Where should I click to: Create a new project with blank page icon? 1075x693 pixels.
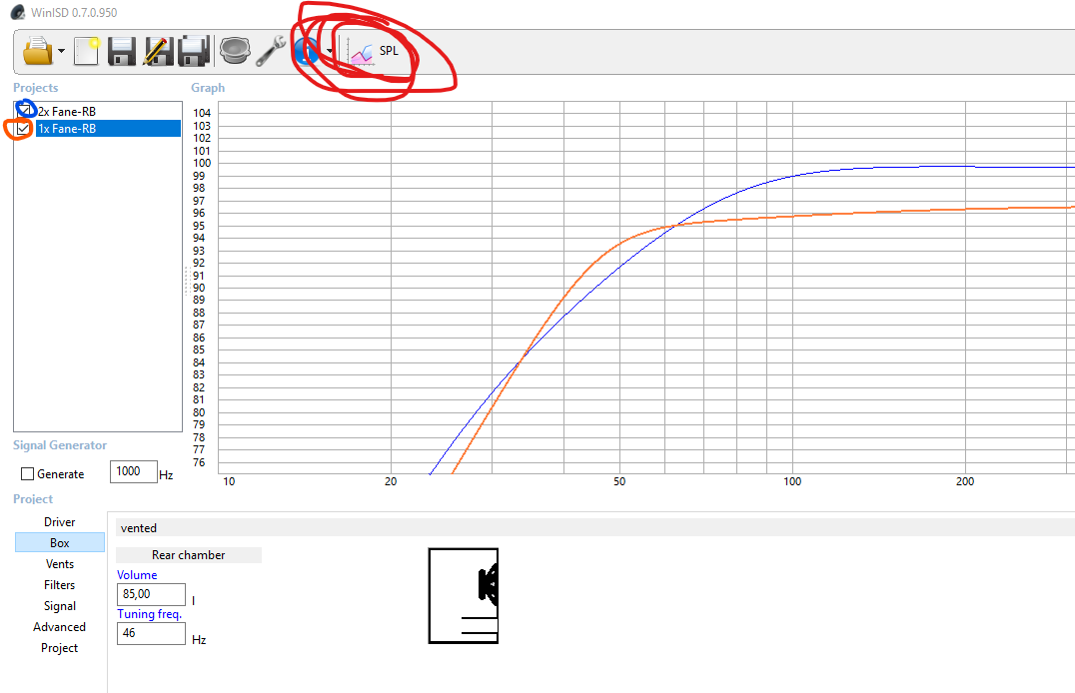pyautogui.click(x=87, y=51)
